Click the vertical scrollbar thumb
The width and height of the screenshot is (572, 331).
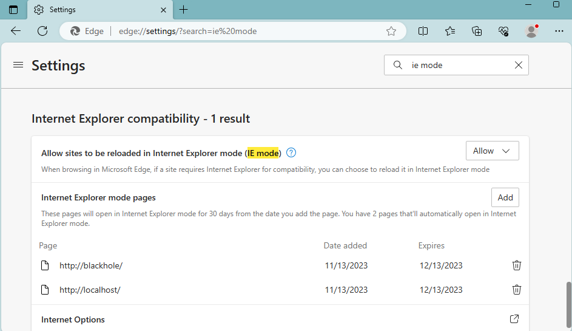(568, 305)
